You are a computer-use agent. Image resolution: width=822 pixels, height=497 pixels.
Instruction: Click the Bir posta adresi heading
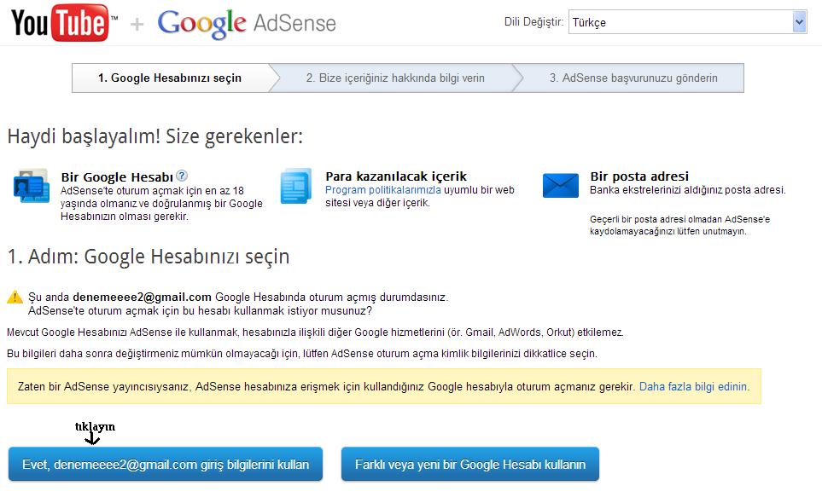639,176
